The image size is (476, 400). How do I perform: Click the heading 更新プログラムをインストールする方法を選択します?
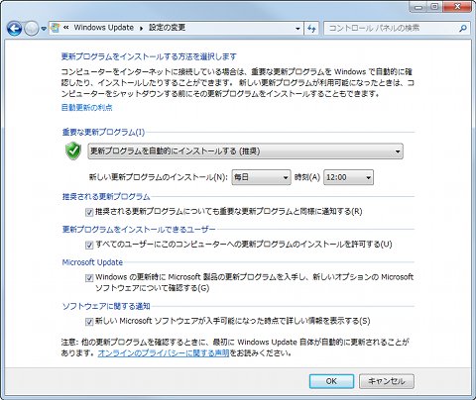(149, 56)
